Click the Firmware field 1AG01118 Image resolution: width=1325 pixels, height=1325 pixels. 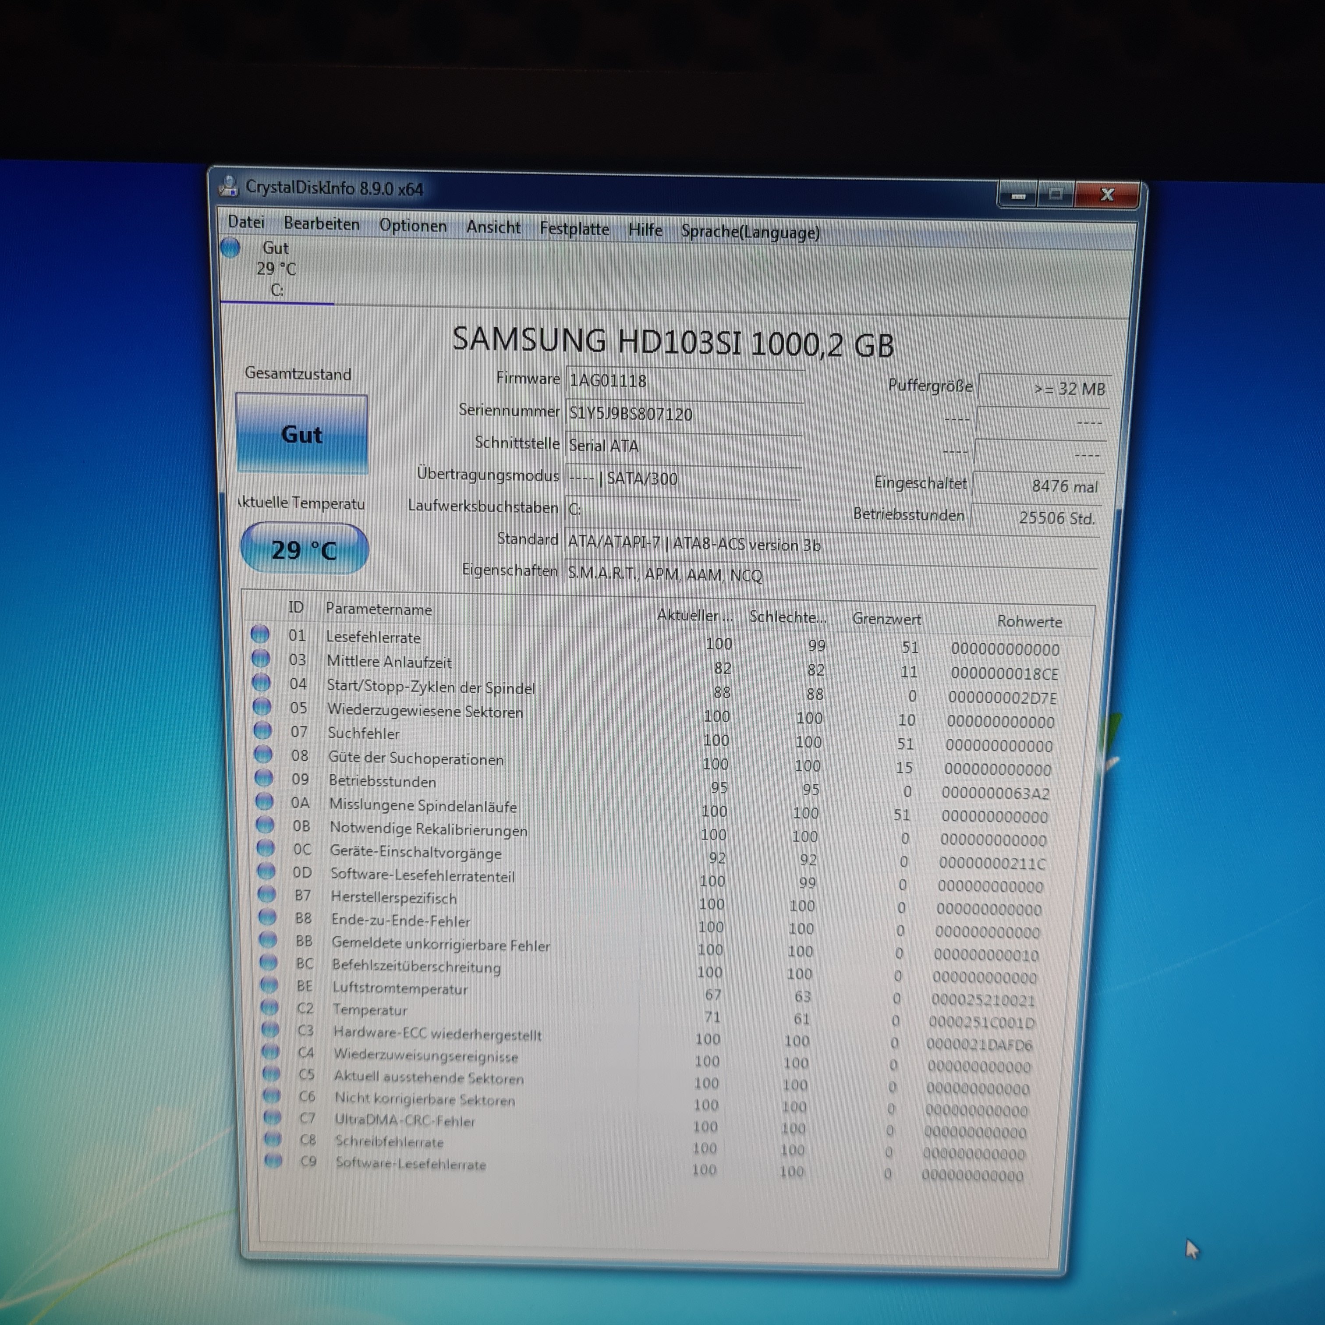click(x=685, y=382)
